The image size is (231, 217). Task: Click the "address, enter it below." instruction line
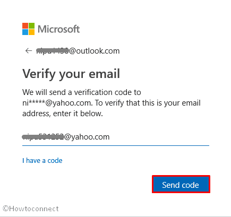click(63, 114)
